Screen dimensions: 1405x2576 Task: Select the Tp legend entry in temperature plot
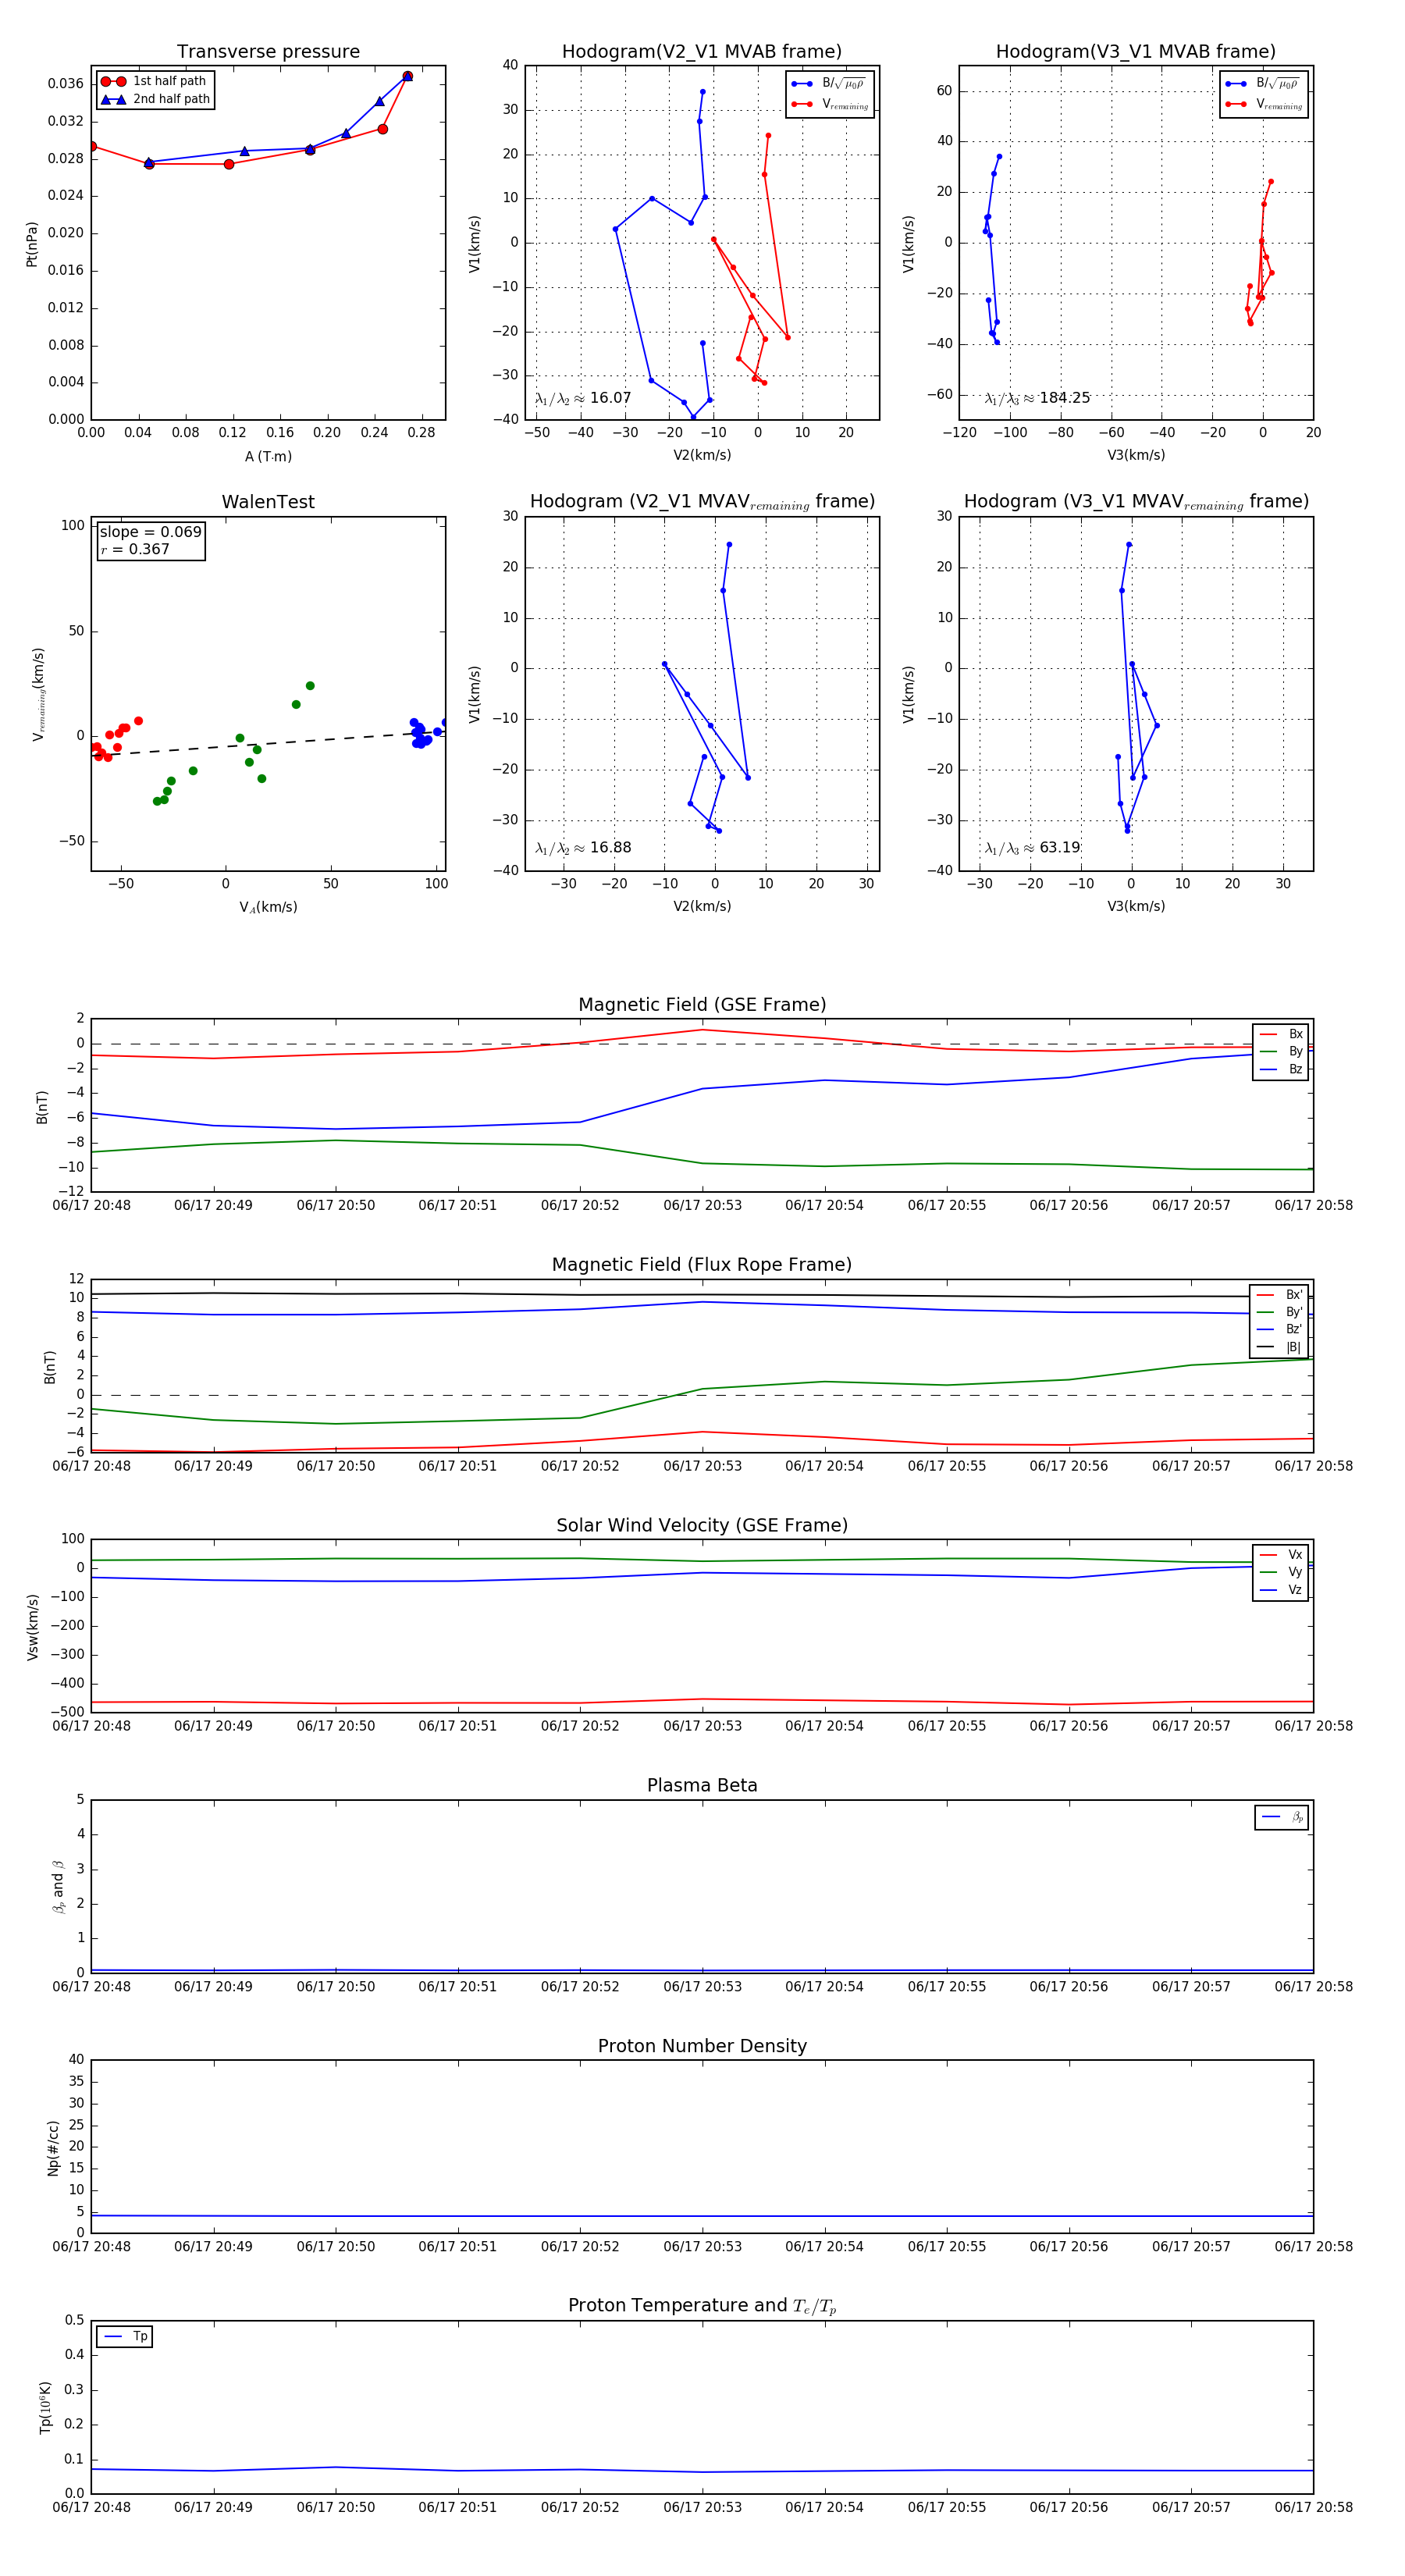click(125, 2336)
